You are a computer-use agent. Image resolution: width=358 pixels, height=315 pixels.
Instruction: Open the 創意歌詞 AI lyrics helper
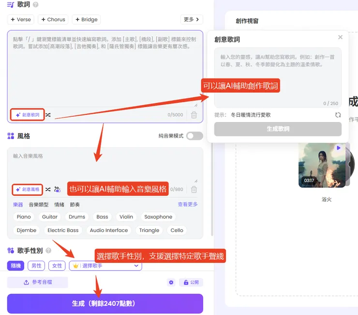click(28, 115)
